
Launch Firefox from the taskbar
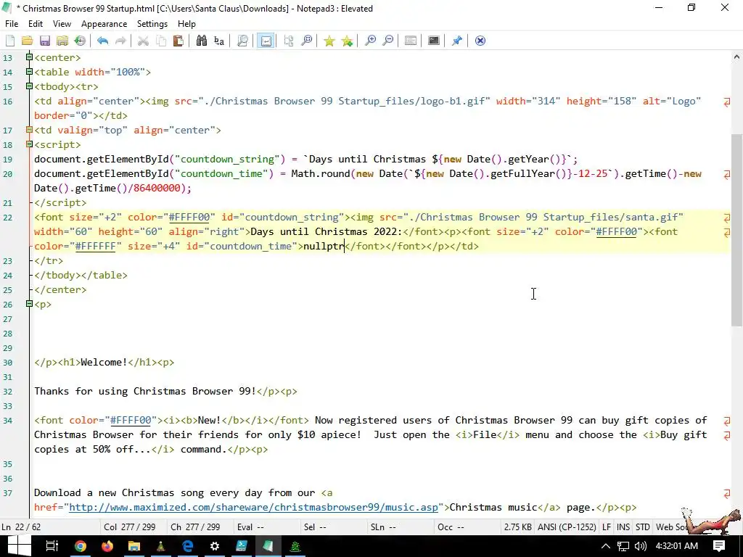107,546
